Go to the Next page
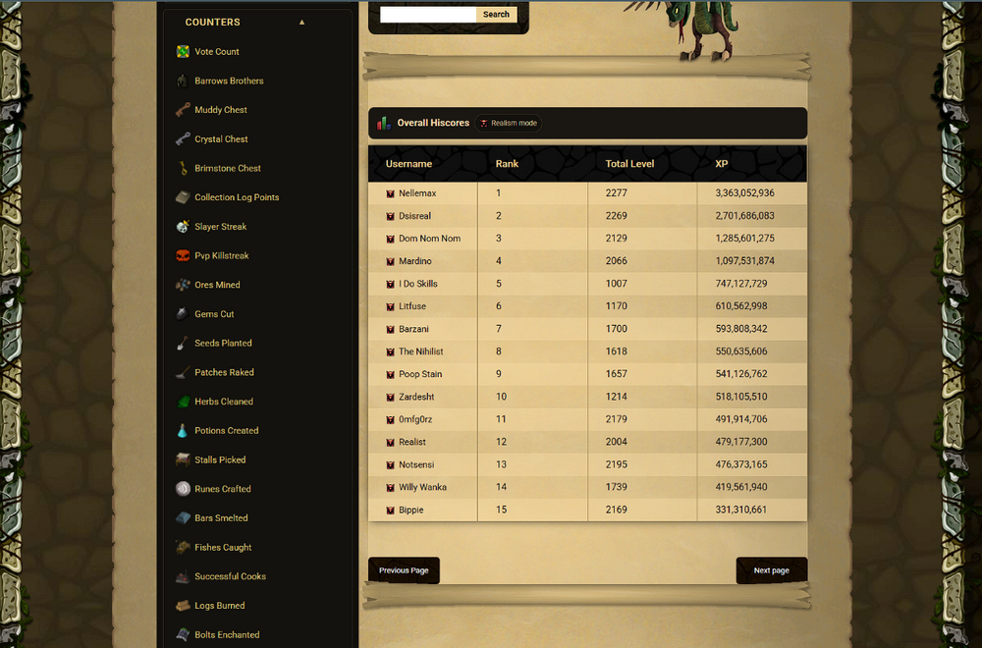The height and width of the screenshot is (648, 982). pyautogui.click(x=772, y=570)
